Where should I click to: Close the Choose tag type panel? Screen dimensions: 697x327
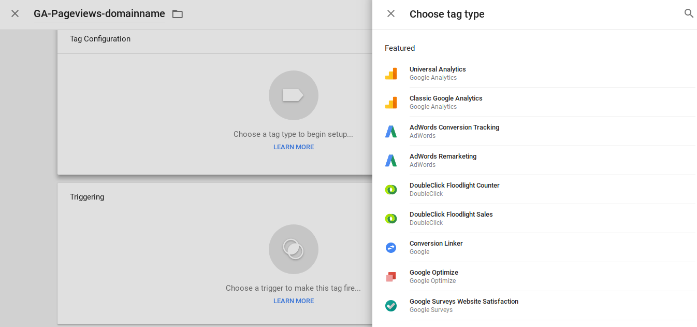(391, 14)
